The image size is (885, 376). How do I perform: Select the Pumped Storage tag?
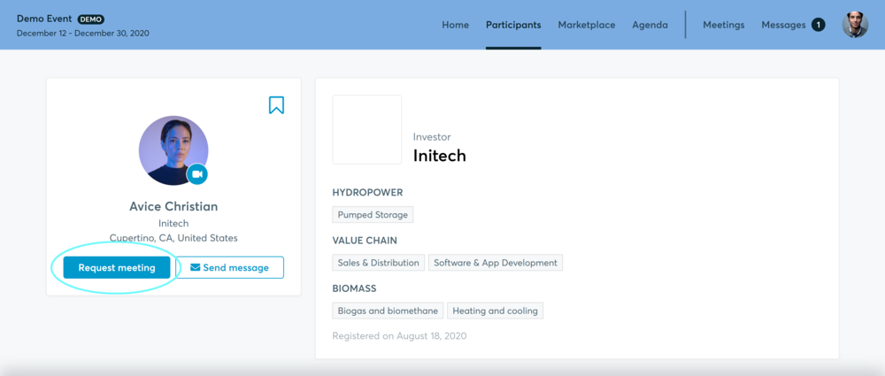click(373, 215)
